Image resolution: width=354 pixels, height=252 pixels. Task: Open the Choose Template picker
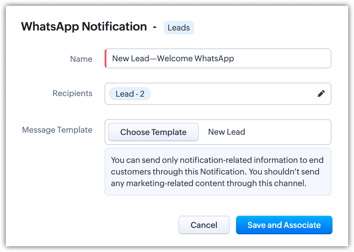click(x=153, y=132)
